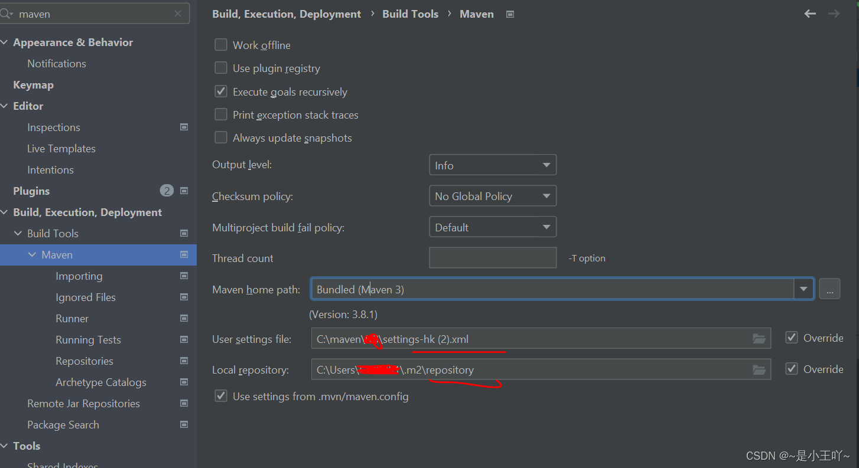Click project icon on Build Tools row
859x468 pixels.
pyautogui.click(x=184, y=233)
